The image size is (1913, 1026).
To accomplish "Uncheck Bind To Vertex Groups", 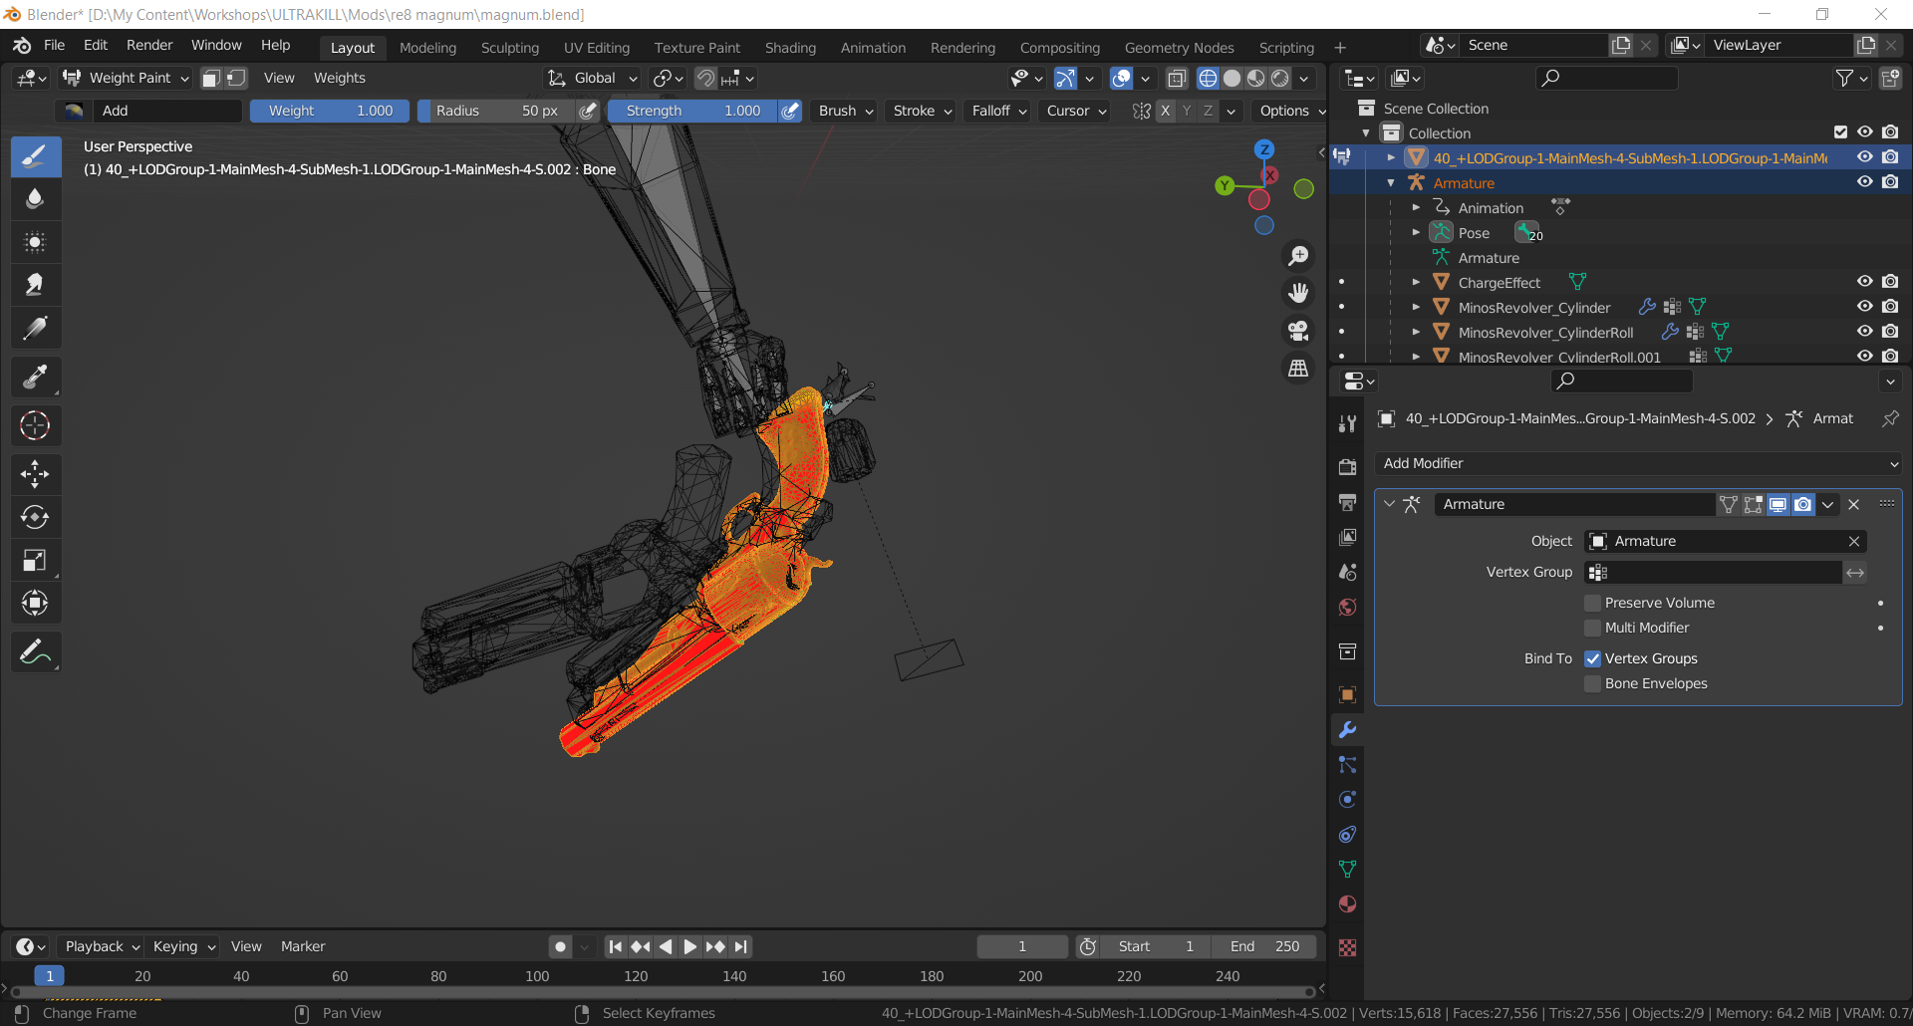I will click(x=1592, y=658).
